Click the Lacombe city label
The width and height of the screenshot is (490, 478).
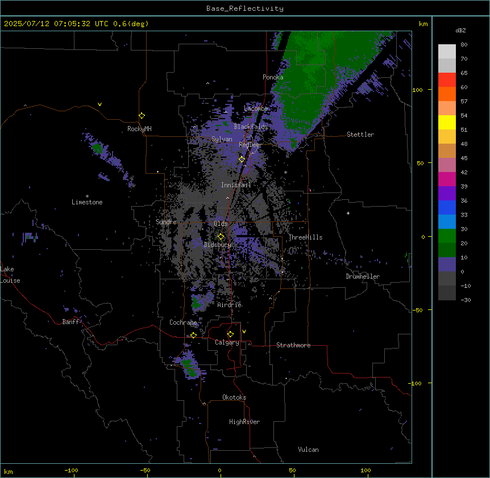(x=256, y=108)
